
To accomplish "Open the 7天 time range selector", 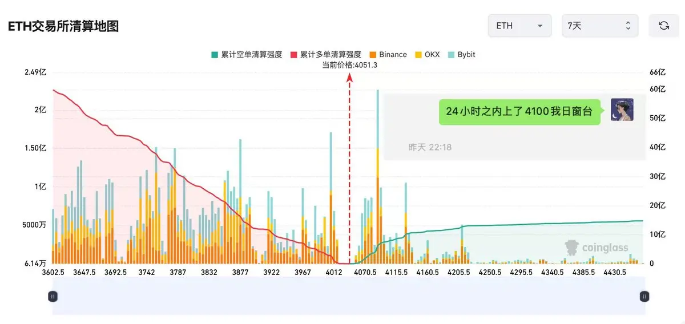I will pos(599,26).
